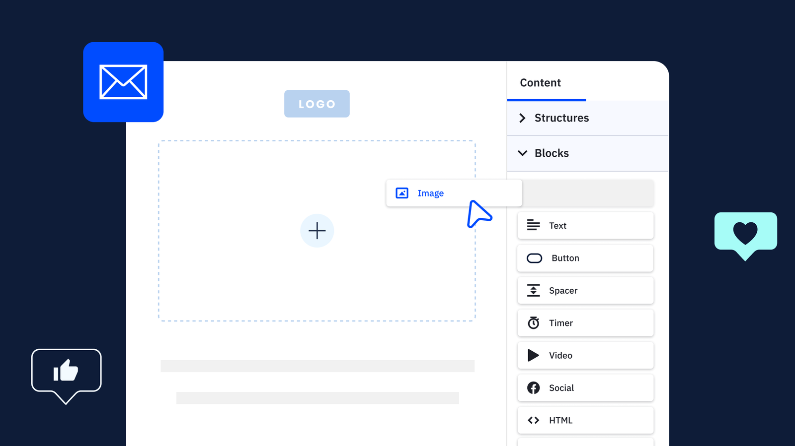The width and height of the screenshot is (795, 446).
Task: Open the Content tab
Action: coord(540,83)
